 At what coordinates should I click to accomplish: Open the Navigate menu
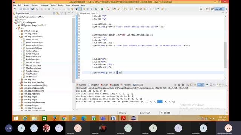(44, 5)
